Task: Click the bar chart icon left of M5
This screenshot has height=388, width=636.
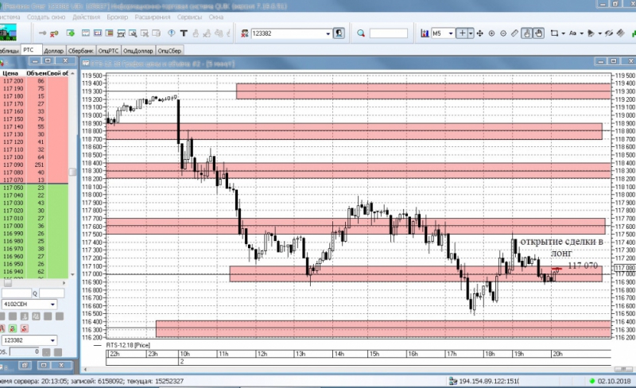Action: tap(425, 33)
